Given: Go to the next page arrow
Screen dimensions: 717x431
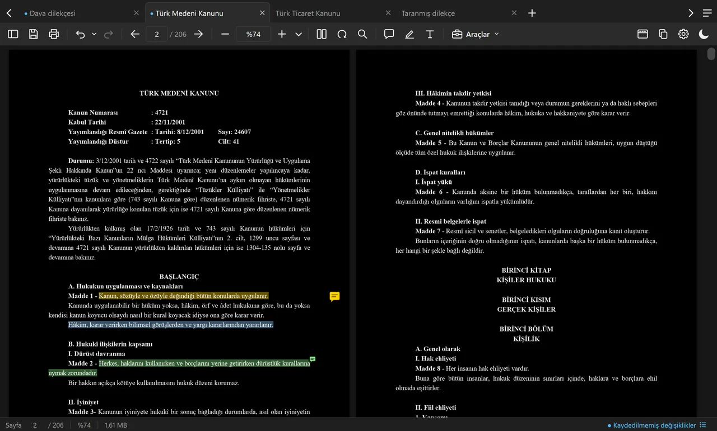Looking at the screenshot, I should 198,34.
